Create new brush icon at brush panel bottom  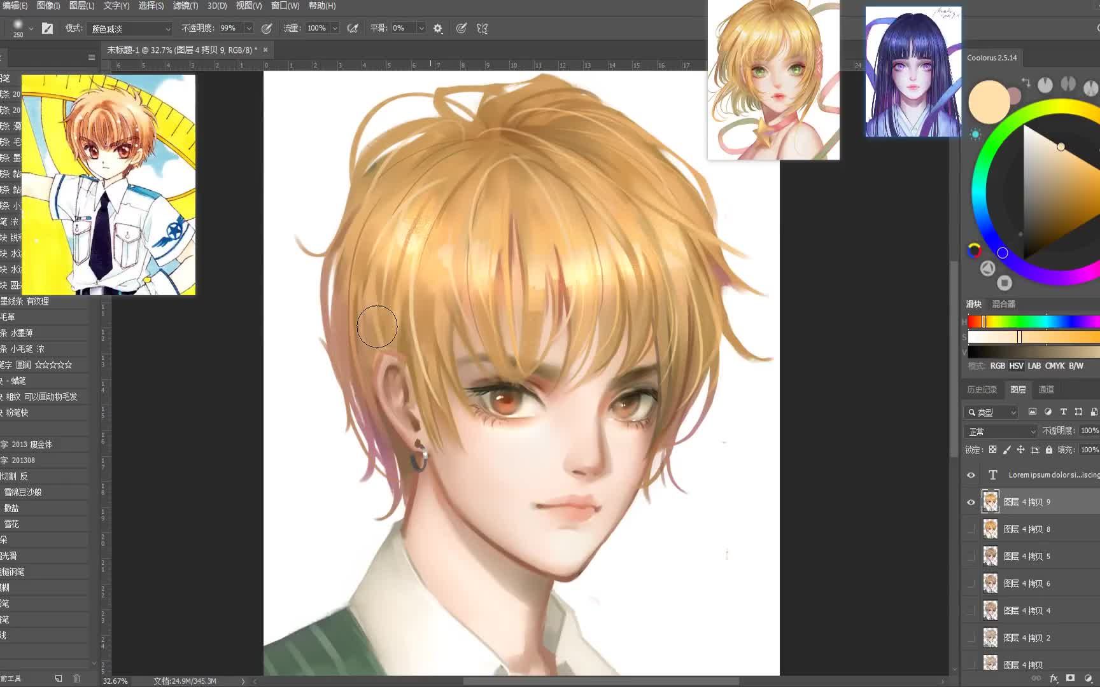59,678
